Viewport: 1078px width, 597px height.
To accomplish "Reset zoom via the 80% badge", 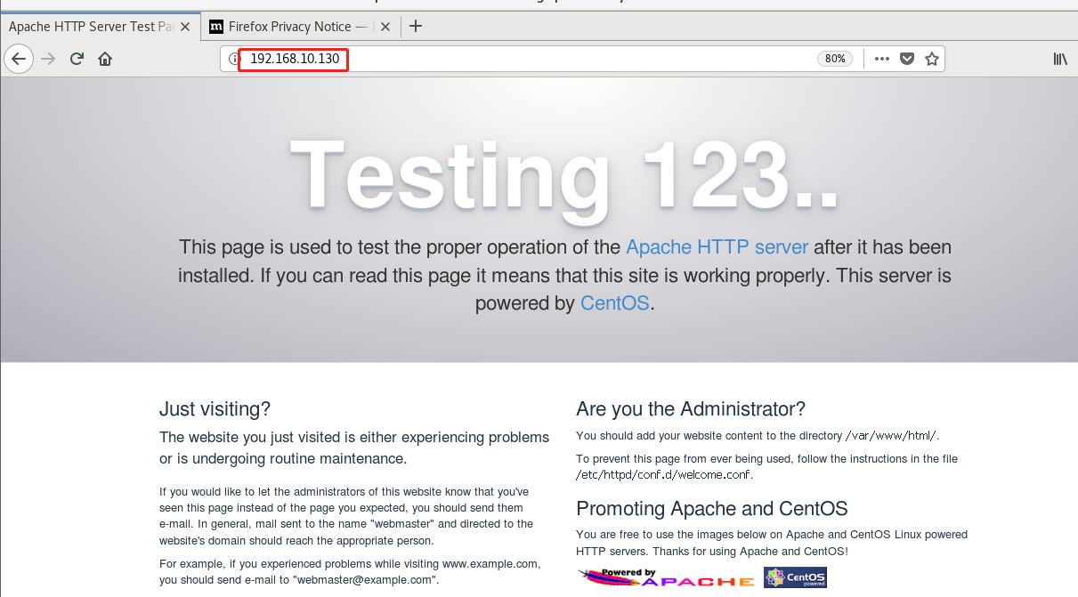I will click(x=835, y=60).
